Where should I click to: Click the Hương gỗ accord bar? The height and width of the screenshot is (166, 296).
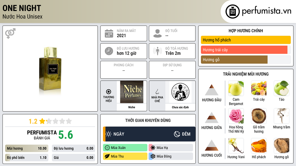click(x=246, y=60)
